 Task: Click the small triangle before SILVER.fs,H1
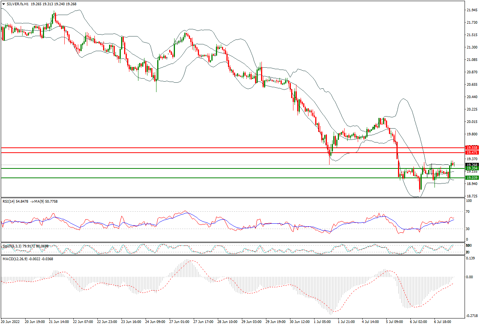[3, 3]
